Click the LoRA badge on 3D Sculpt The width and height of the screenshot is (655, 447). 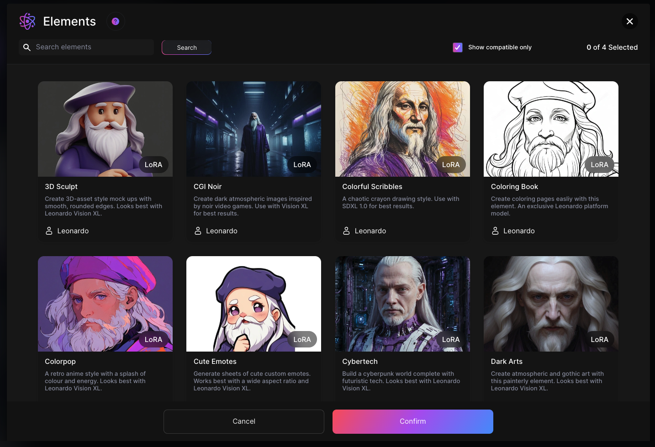point(153,165)
